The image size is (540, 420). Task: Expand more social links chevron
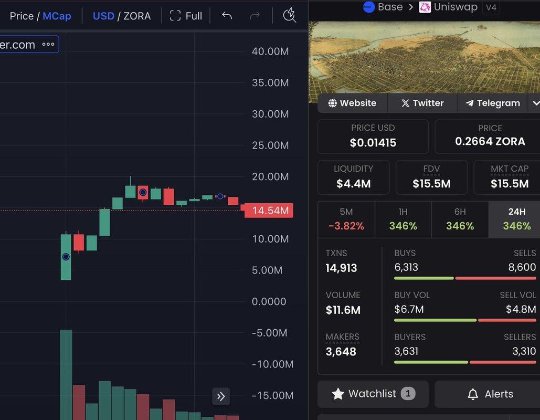pos(535,103)
